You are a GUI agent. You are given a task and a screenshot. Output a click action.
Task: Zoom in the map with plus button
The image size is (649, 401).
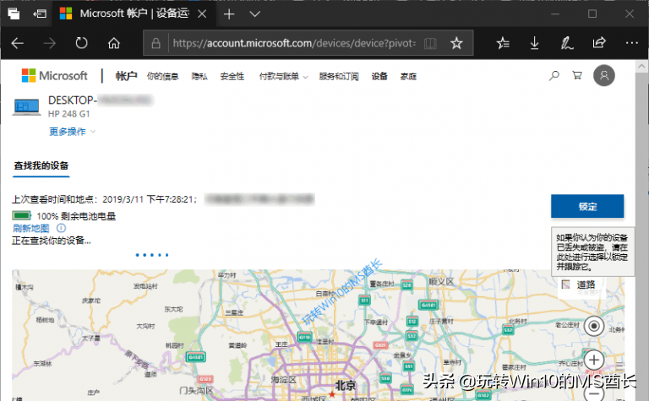pyautogui.click(x=594, y=360)
